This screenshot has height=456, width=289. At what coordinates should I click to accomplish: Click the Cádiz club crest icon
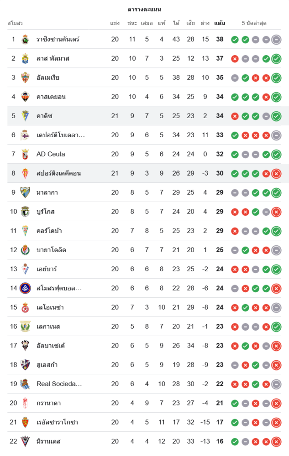pyautogui.click(x=25, y=116)
